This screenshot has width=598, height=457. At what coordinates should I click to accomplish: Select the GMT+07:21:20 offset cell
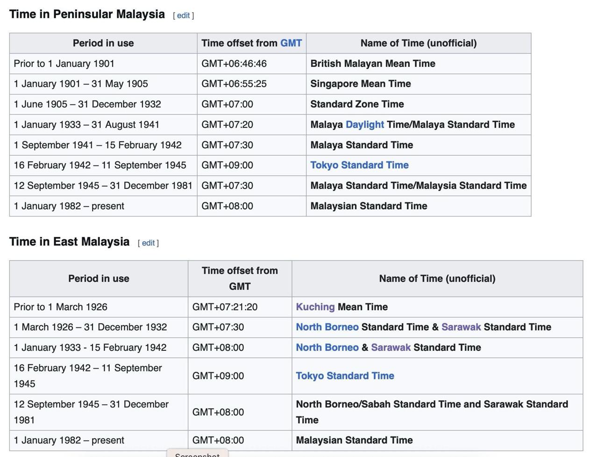coord(225,307)
